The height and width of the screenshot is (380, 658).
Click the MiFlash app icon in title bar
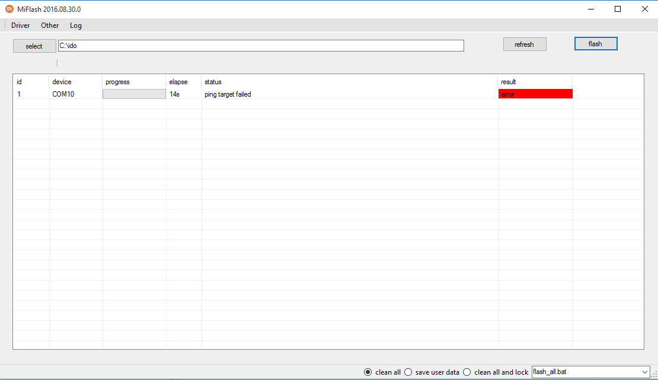(9, 9)
